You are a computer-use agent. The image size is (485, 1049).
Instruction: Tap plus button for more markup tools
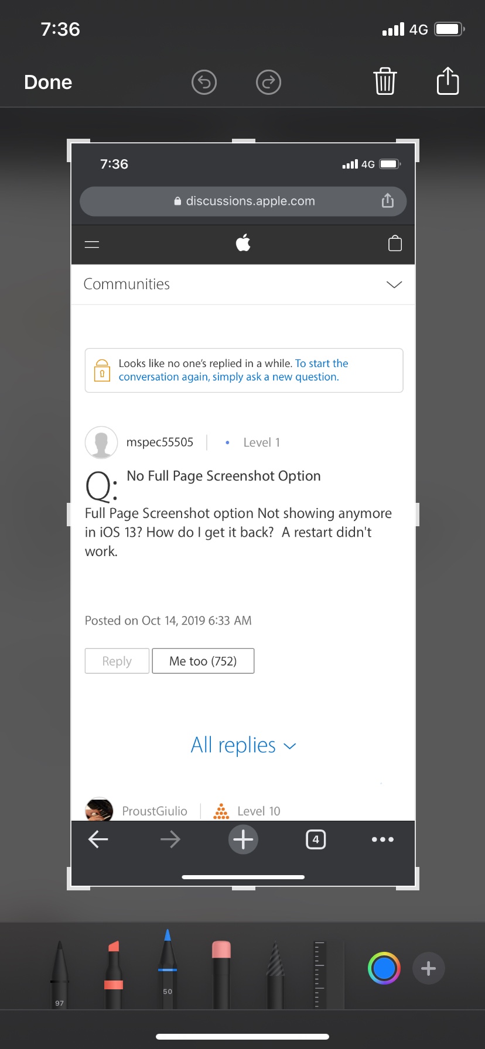(429, 968)
